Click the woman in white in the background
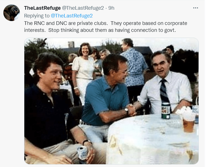Screen dimensions: 206x167 84,69
